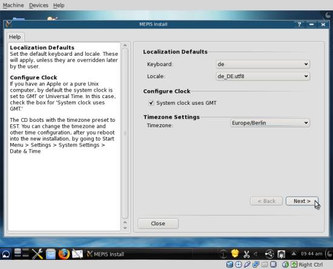Viewport: 333px width, 269px height.
Task: Click the Klipper scissors tray icon
Action: (246, 254)
